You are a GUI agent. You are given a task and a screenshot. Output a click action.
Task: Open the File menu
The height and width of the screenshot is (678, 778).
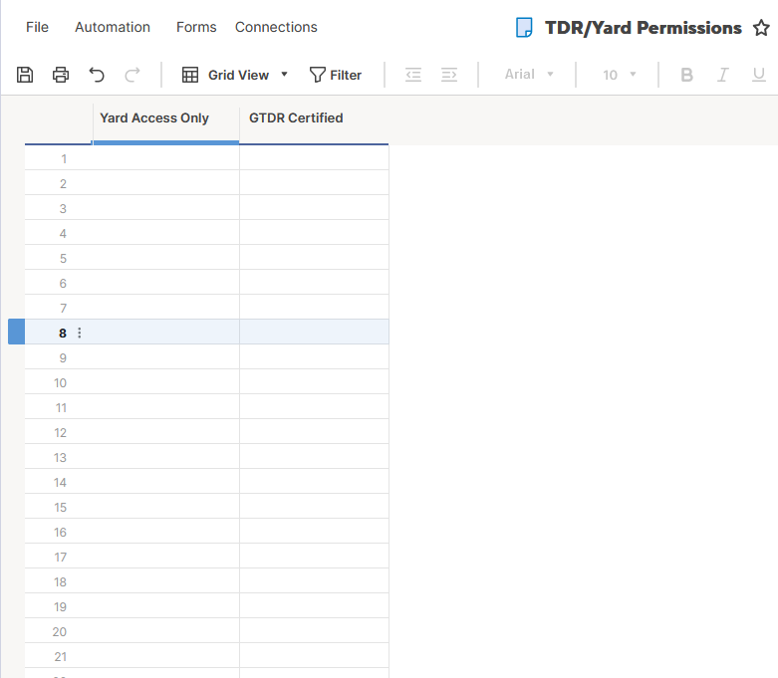[37, 27]
